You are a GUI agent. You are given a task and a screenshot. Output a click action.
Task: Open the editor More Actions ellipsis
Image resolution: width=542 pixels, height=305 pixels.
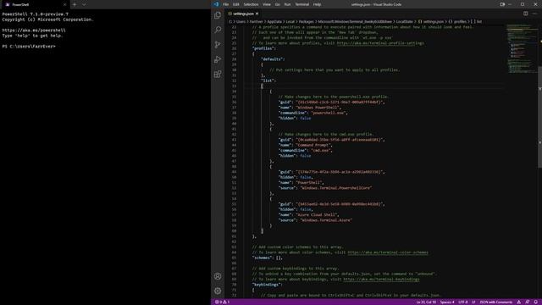pyautogui.click(x=534, y=14)
